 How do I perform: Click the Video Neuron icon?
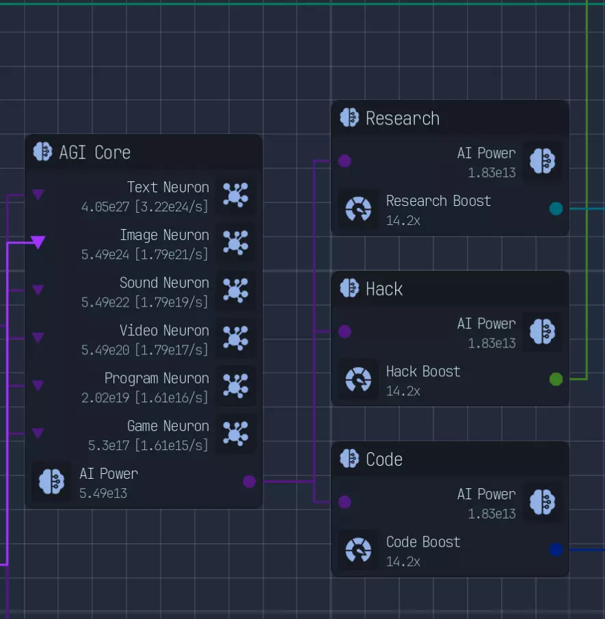(x=235, y=338)
